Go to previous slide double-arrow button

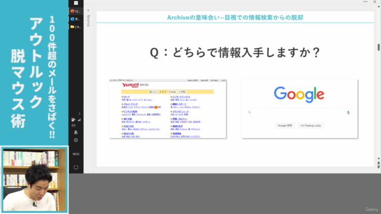(x=379, y=163)
